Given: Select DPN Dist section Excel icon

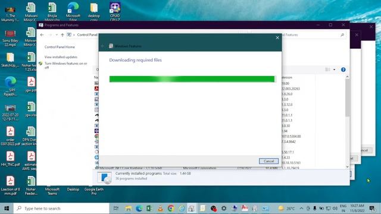Looking at the screenshot, I should 30,136.
